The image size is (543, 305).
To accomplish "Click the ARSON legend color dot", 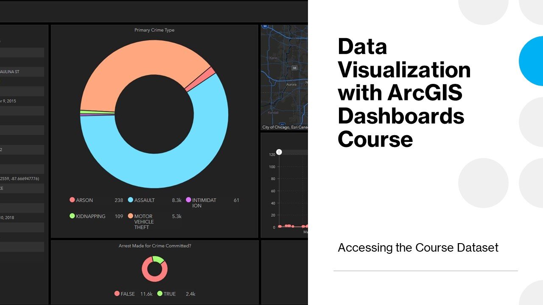I will coord(72,200).
